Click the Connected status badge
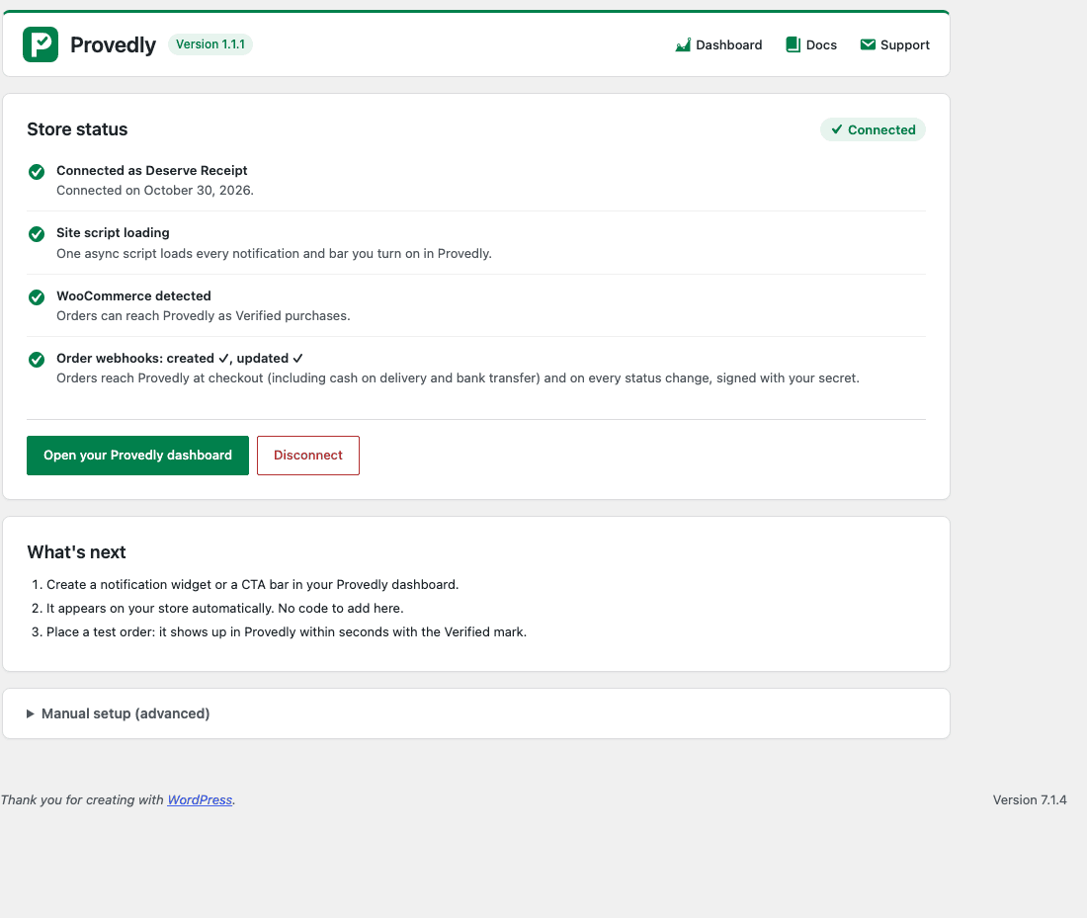This screenshot has height=918, width=1087. pyautogui.click(x=873, y=129)
